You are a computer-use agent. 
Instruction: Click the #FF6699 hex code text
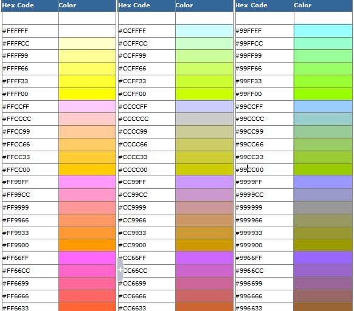[16, 284]
